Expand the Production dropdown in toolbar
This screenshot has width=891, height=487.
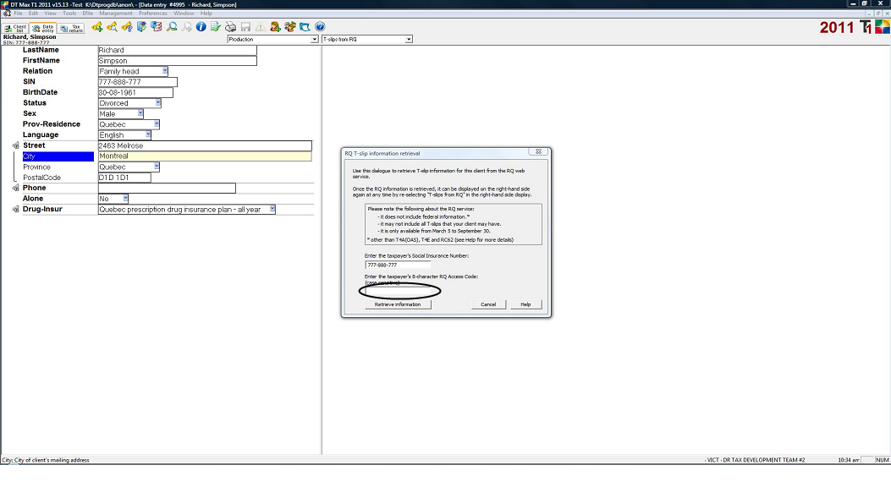click(x=315, y=40)
